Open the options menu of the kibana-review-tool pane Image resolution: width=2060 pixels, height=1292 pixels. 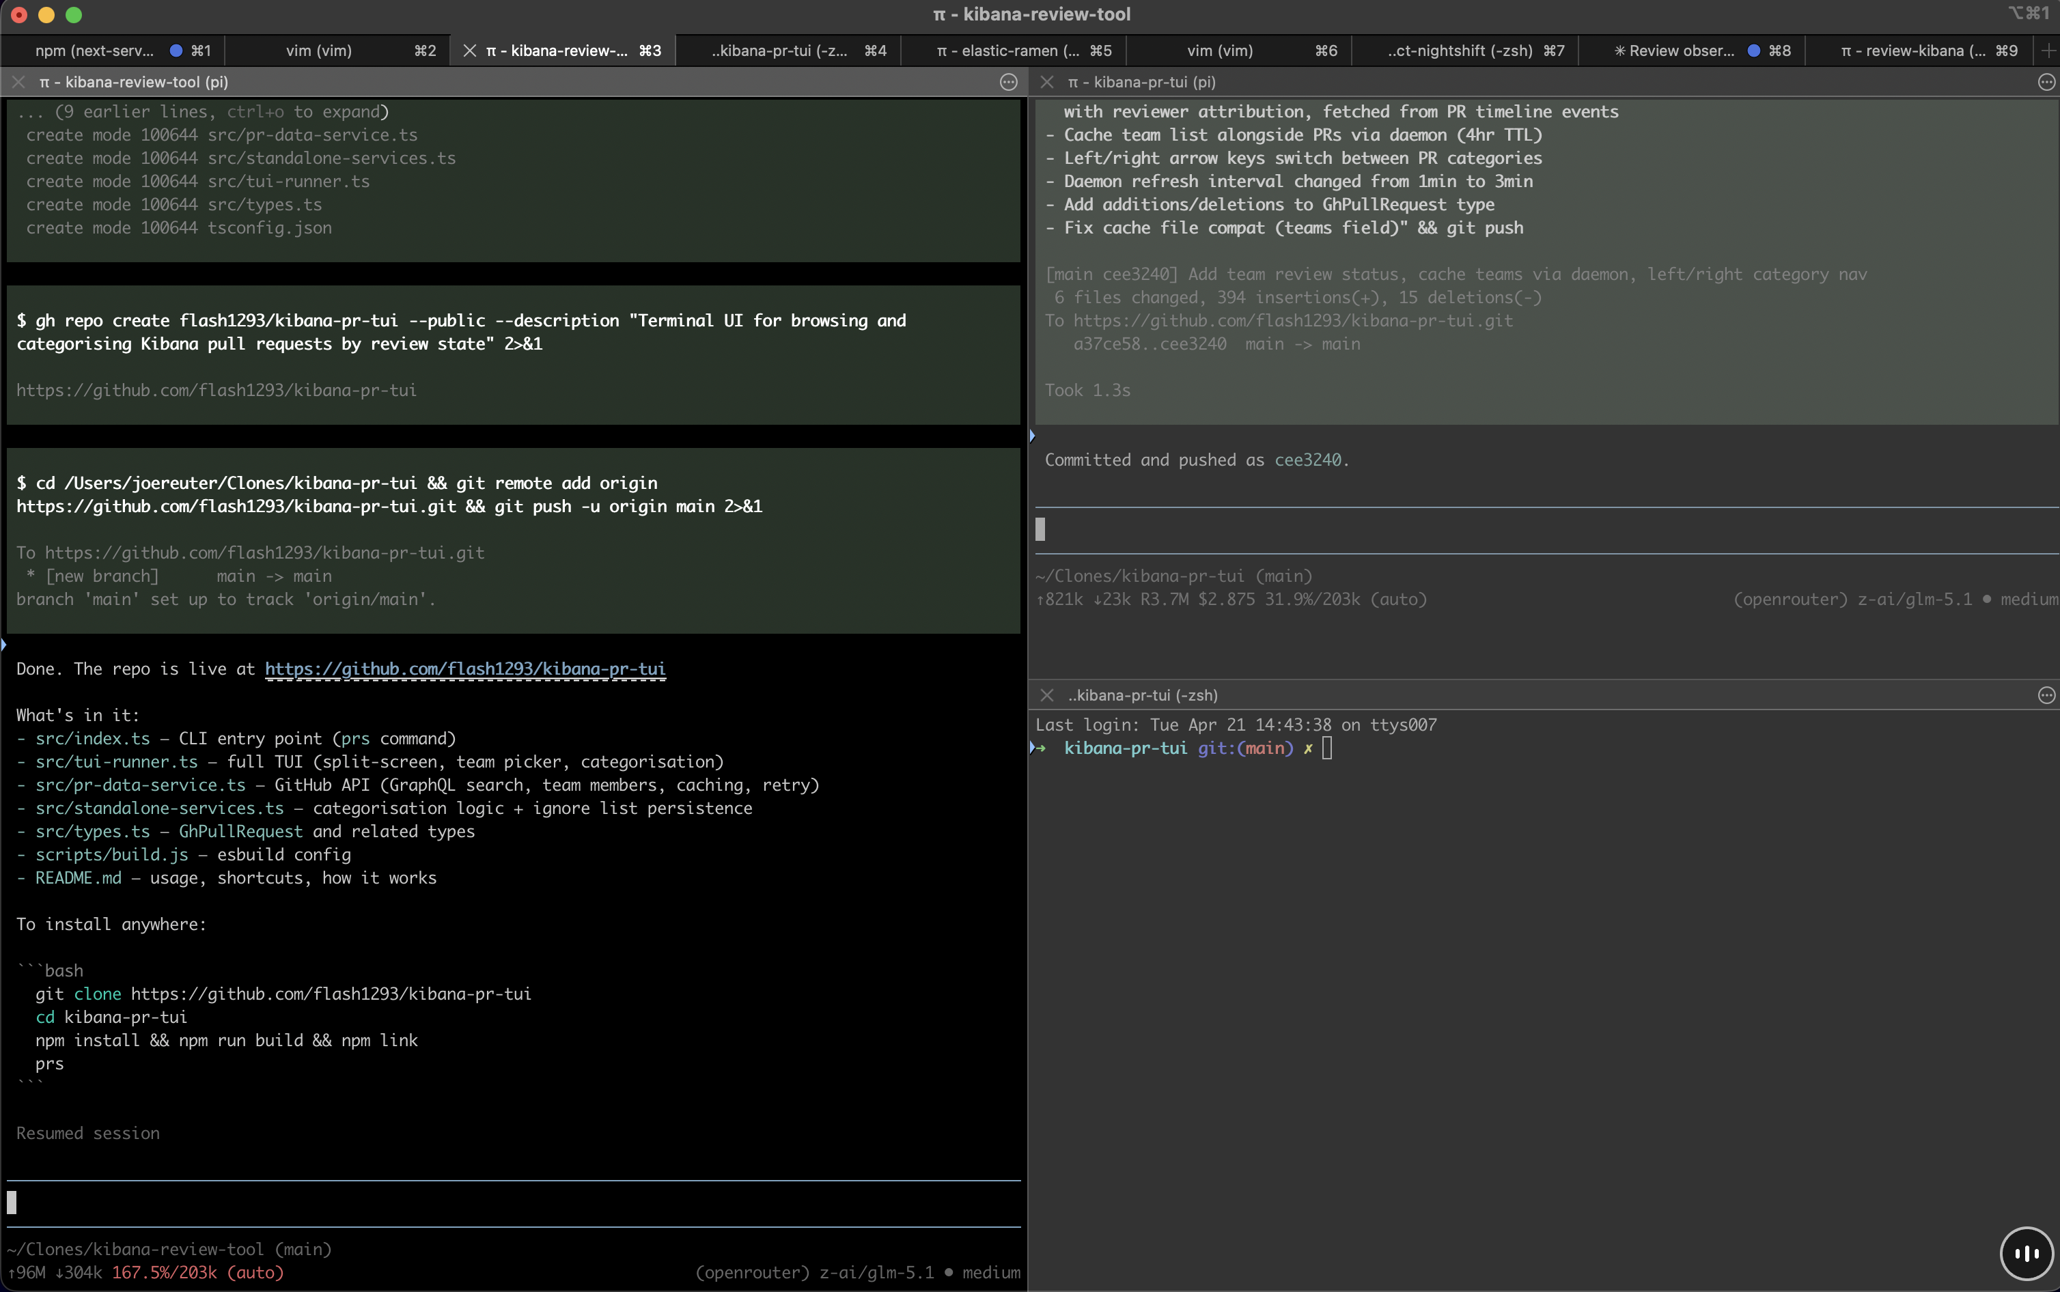coord(1008,82)
